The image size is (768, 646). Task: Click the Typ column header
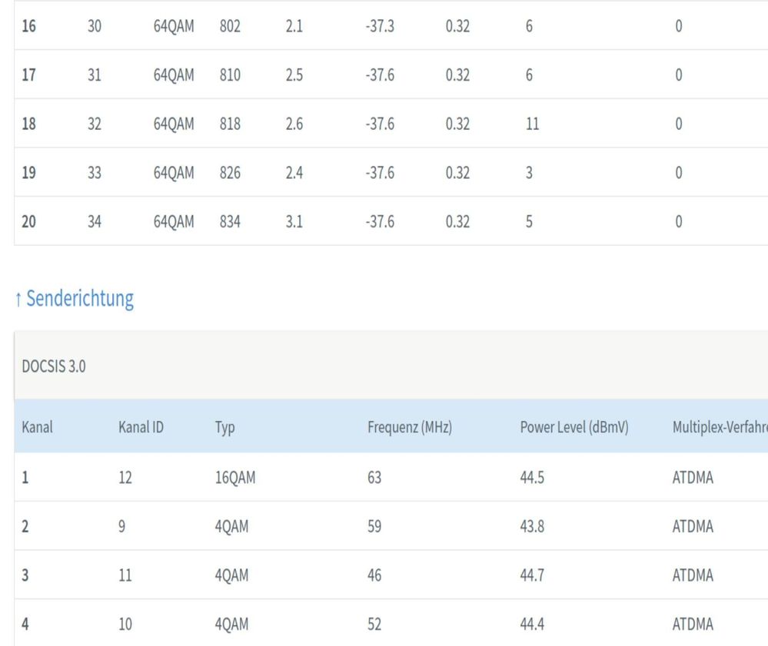(x=224, y=426)
